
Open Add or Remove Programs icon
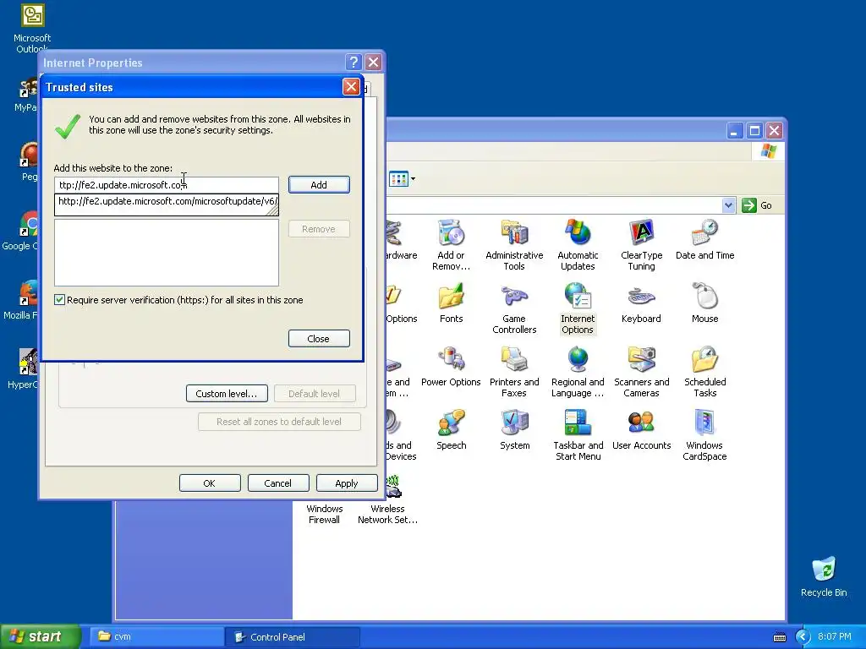[x=451, y=244]
